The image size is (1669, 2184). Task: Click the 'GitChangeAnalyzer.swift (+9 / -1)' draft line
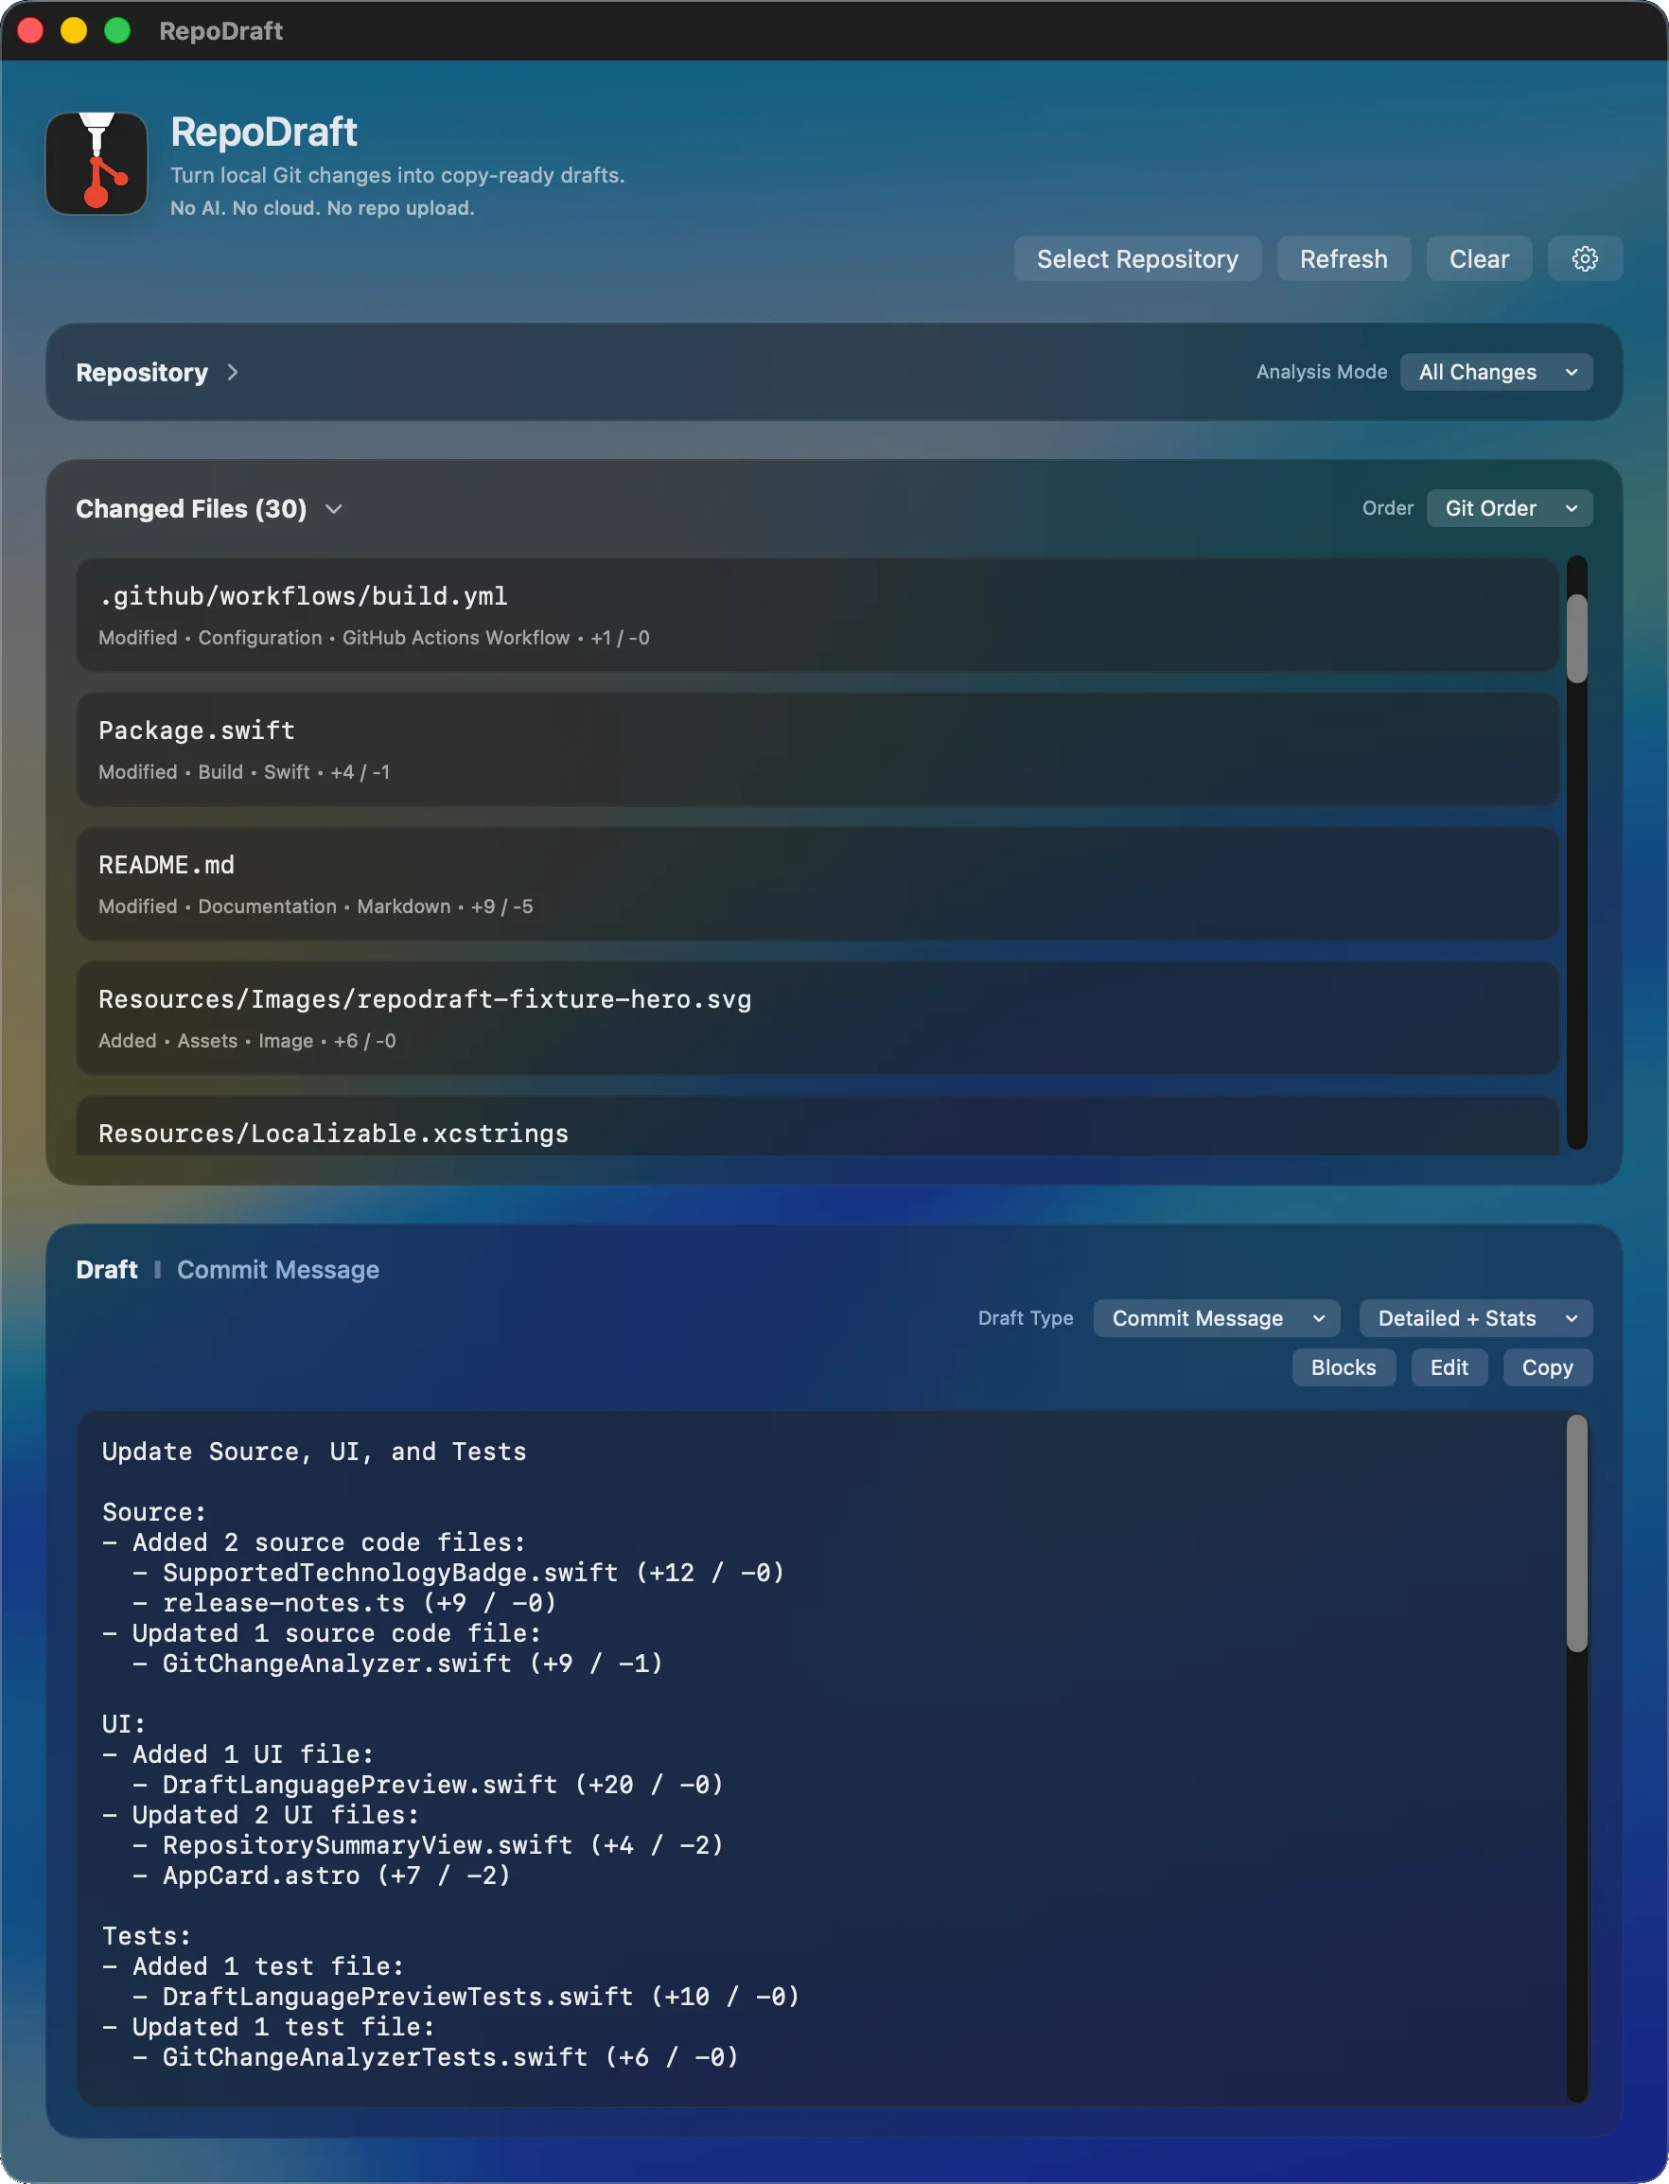tap(413, 1664)
